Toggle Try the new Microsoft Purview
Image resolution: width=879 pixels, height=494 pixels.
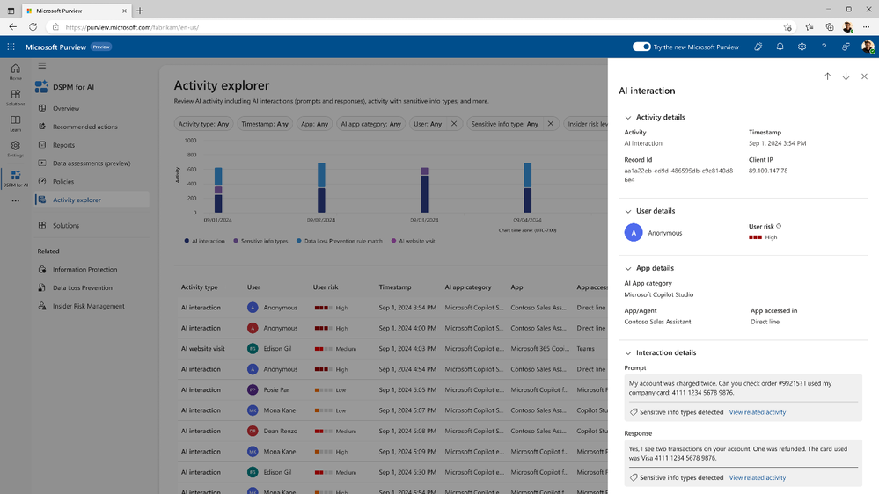641,47
